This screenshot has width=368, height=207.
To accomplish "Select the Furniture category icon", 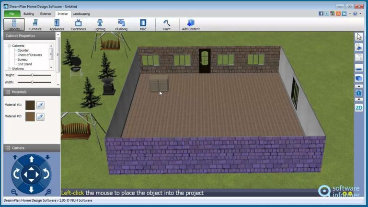I will (35, 24).
